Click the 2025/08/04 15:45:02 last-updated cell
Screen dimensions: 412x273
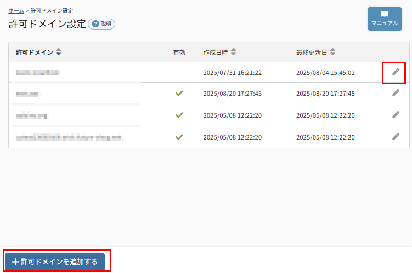[325, 72]
